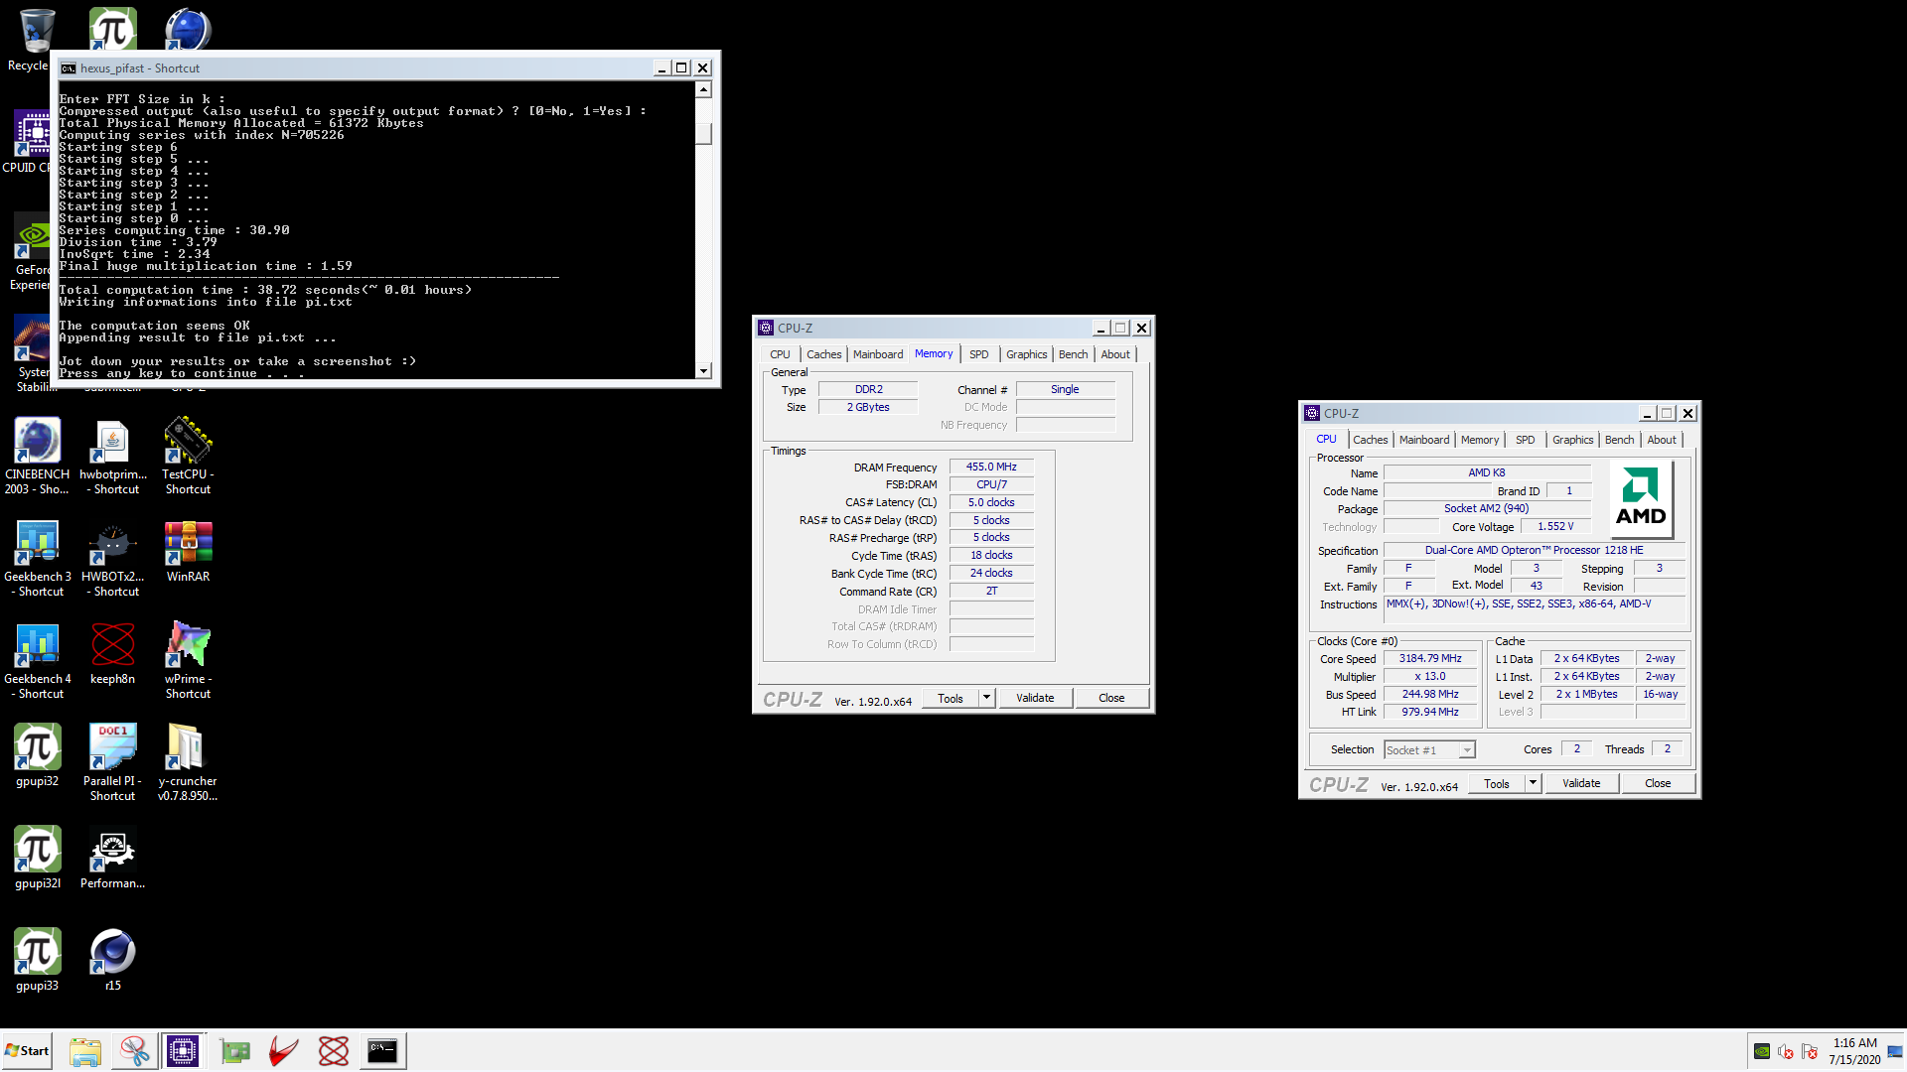
Task: Open Bench tab in Memory CPU-Z window
Action: pyautogui.click(x=1073, y=354)
